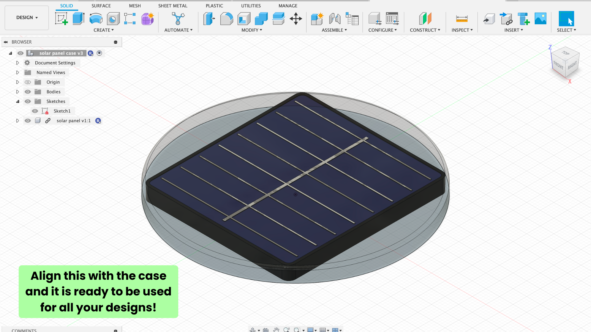This screenshot has width=591, height=332.
Task: Open the CONFIGURE dropdown menu
Action: (x=383, y=30)
